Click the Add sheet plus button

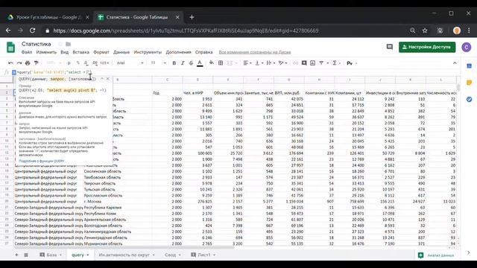click(16, 255)
